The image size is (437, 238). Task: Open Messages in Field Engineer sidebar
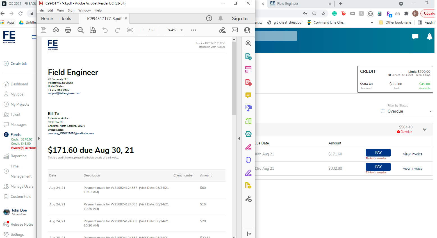[x=15, y=124]
